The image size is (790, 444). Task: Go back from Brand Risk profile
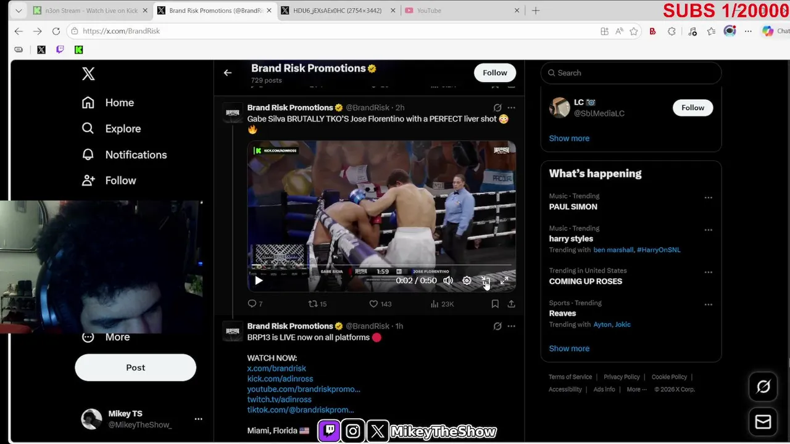point(228,73)
